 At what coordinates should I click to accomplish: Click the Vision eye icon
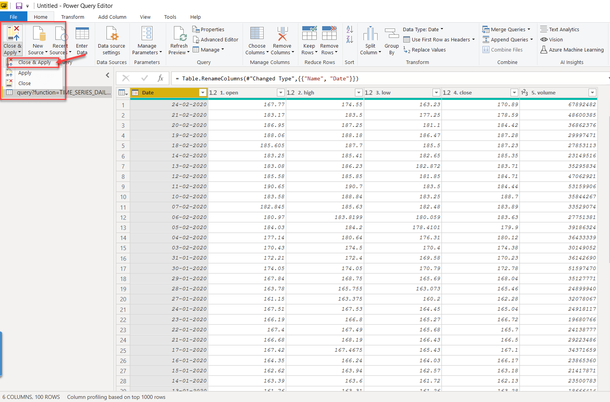(x=544, y=39)
